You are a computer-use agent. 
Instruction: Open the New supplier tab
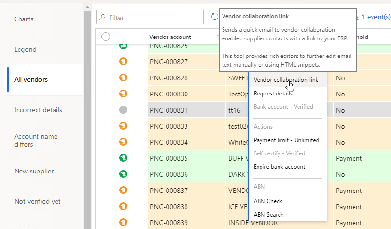click(34, 171)
